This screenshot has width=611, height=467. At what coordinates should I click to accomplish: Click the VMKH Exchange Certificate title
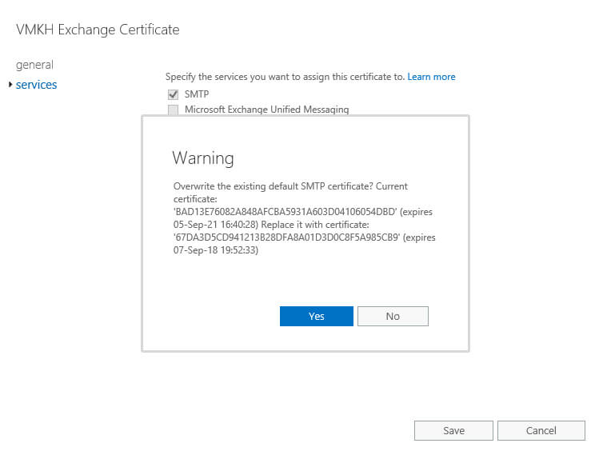pos(98,30)
